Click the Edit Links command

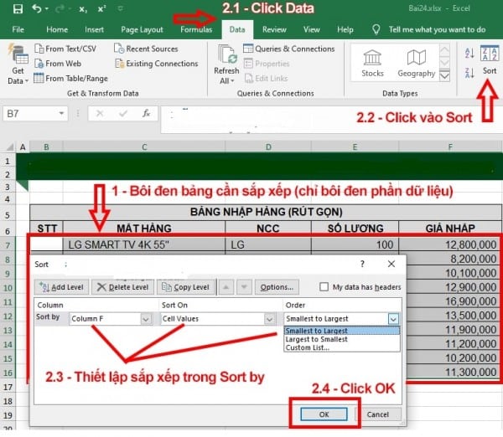tap(266, 78)
